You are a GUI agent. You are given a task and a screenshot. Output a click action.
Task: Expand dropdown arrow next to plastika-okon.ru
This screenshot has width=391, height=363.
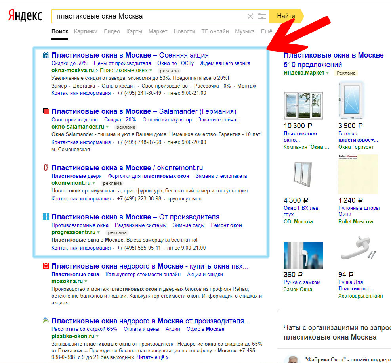pyautogui.click(x=97, y=336)
